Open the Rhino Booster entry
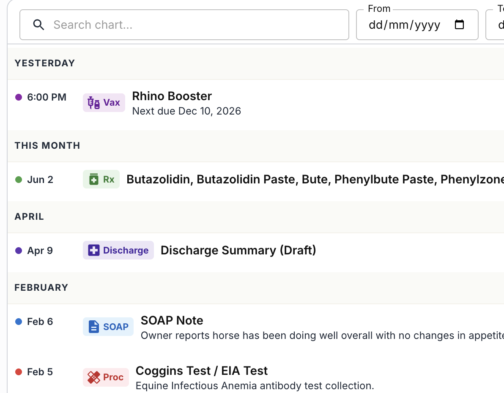The height and width of the screenshot is (393, 504). 172,96
